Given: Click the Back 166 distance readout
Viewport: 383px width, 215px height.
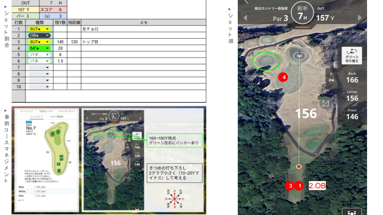Looking at the screenshot, I should pyautogui.click(x=352, y=78).
